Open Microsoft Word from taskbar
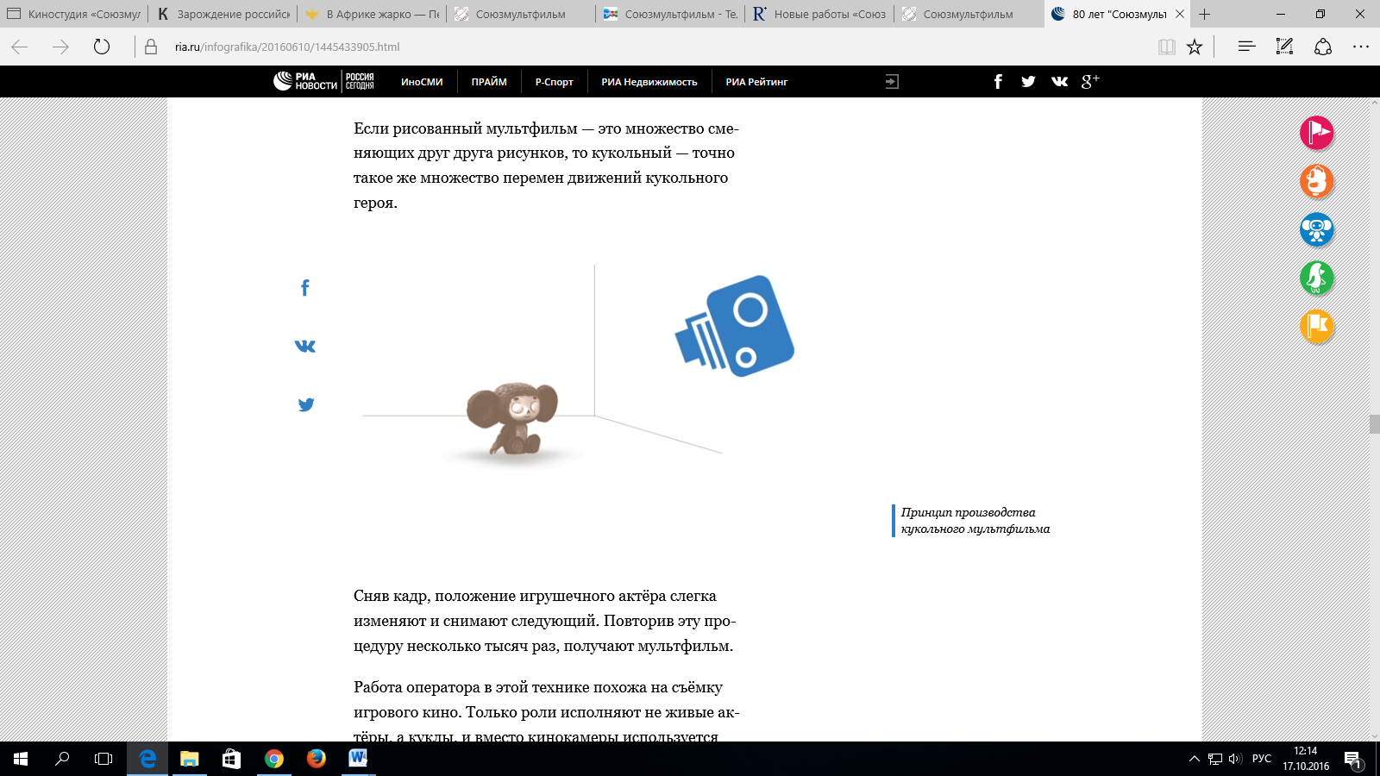This screenshot has height=776, width=1380. click(358, 759)
